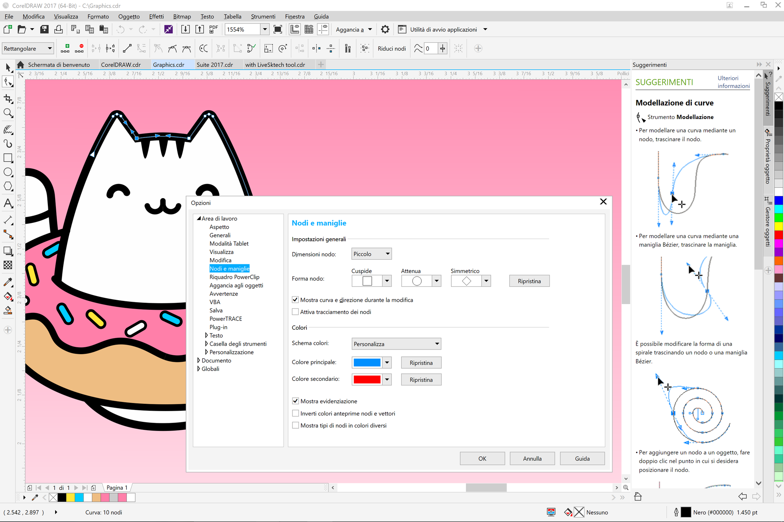Click the Colore secondario red swatch
Image resolution: width=784 pixels, height=522 pixels.
tap(367, 379)
